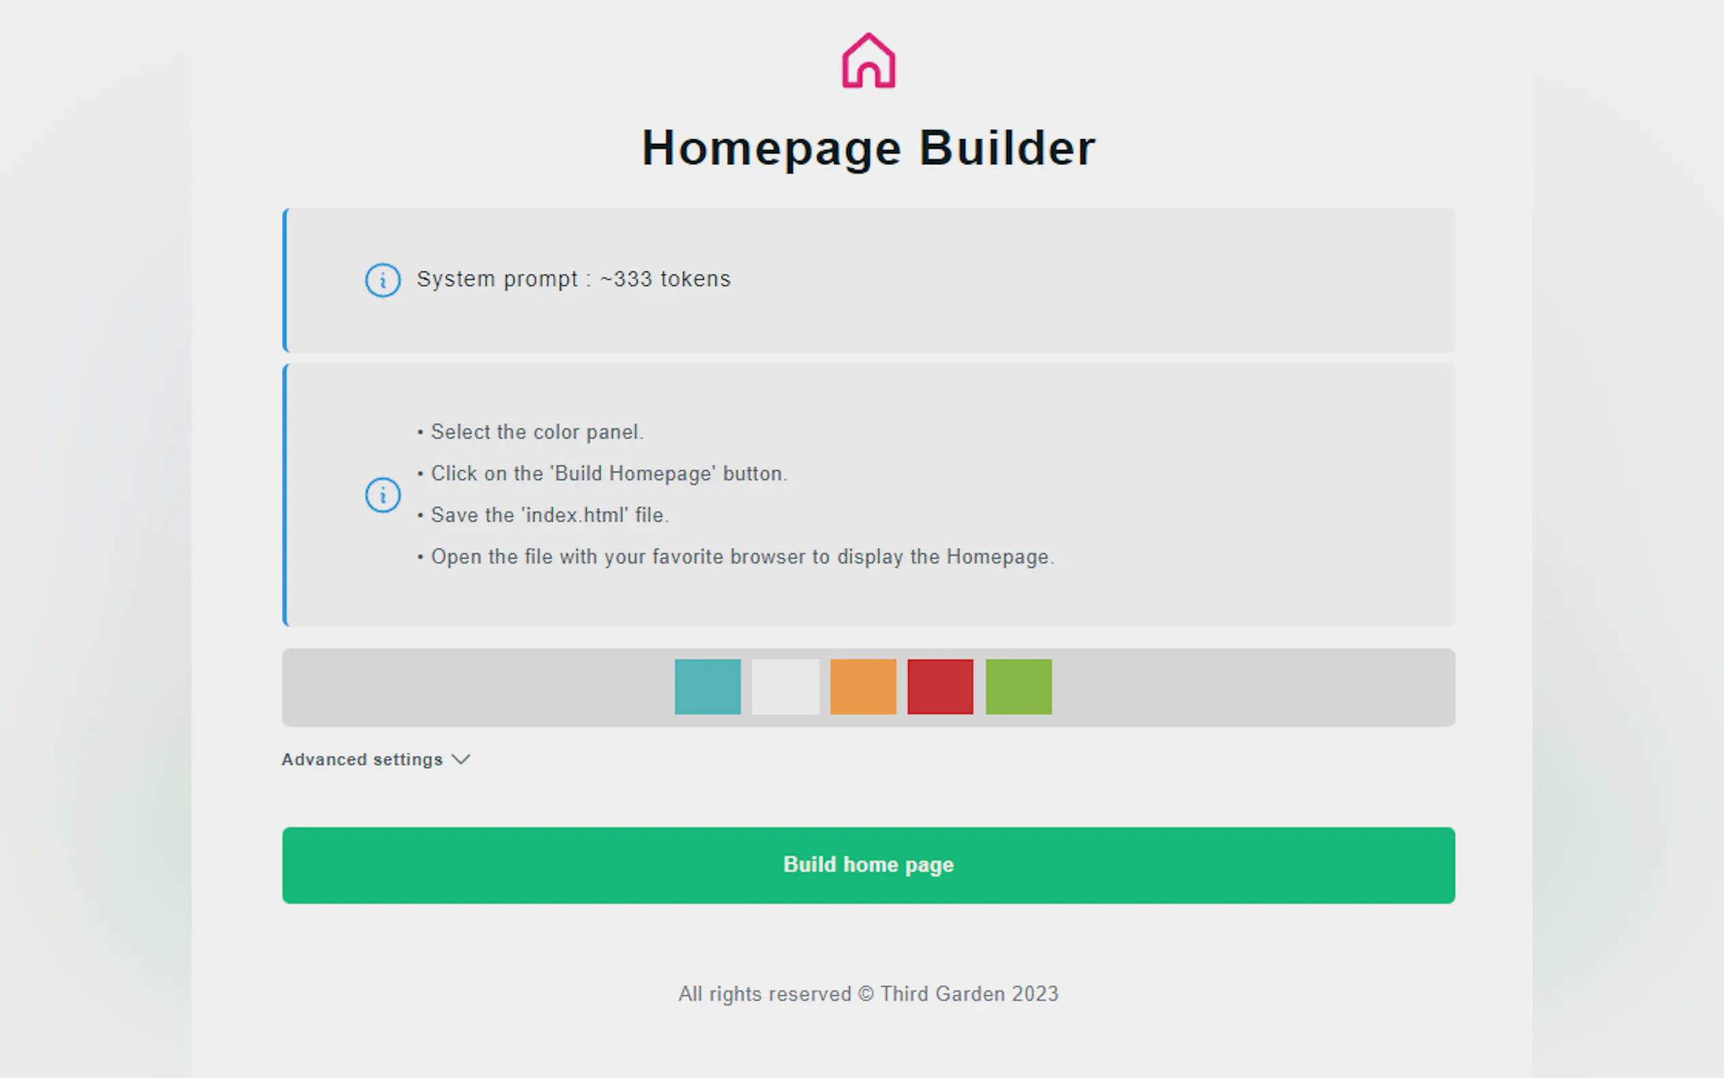Click the System prompt ~333 tokens text
The width and height of the screenshot is (1724, 1078).
pyautogui.click(x=573, y=279)
